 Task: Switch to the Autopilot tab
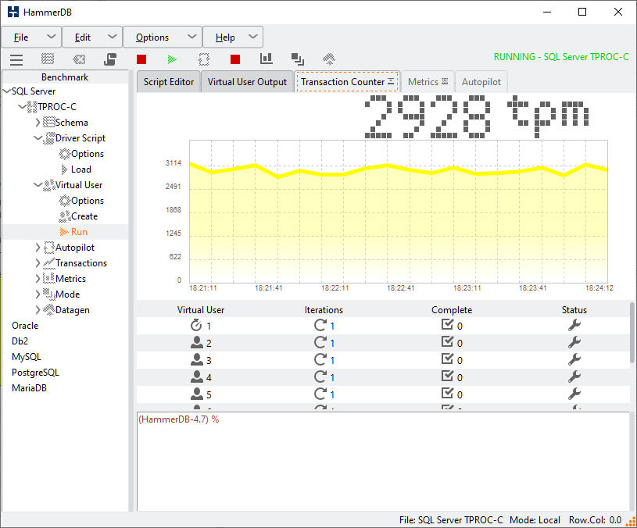tap(481, 81)
